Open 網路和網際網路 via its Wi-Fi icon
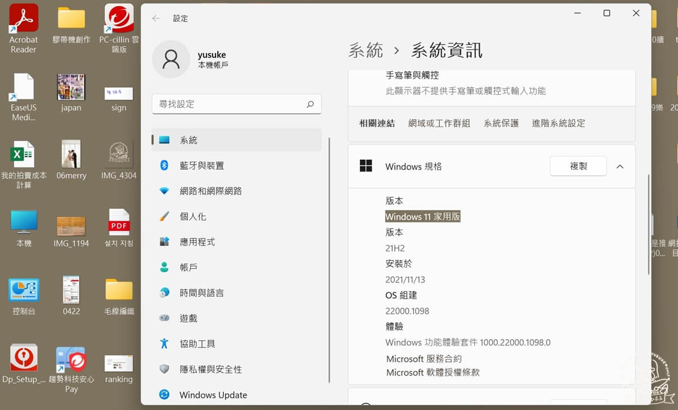This screenshot has height=410, width=678. click(x=164, y=191)
